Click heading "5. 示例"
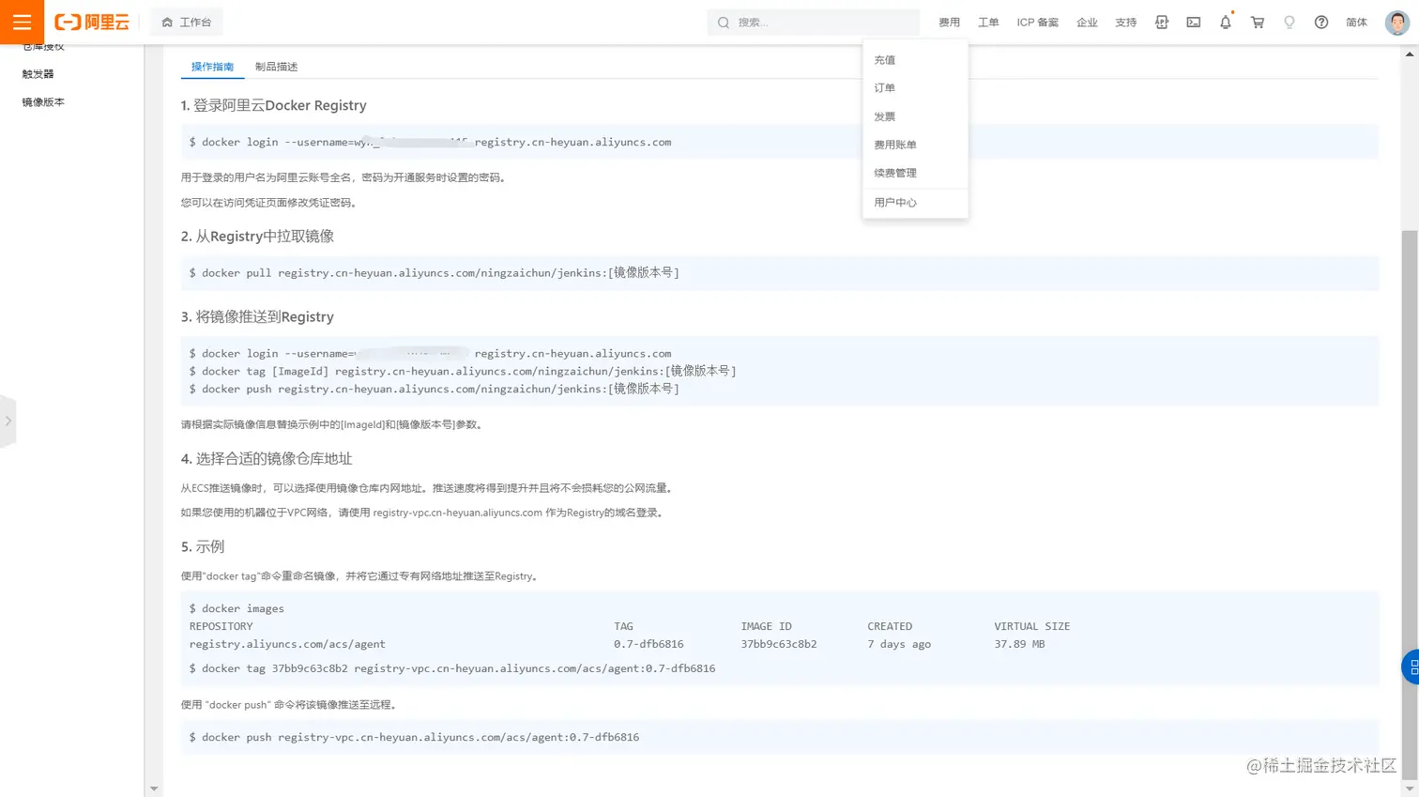Screen dimensions: 1419x797 pyautogui.click(x=203, y=547)
